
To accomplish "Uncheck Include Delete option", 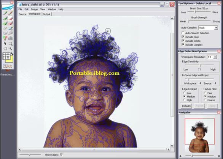I will pyautogui.click(x=183, y=41).
